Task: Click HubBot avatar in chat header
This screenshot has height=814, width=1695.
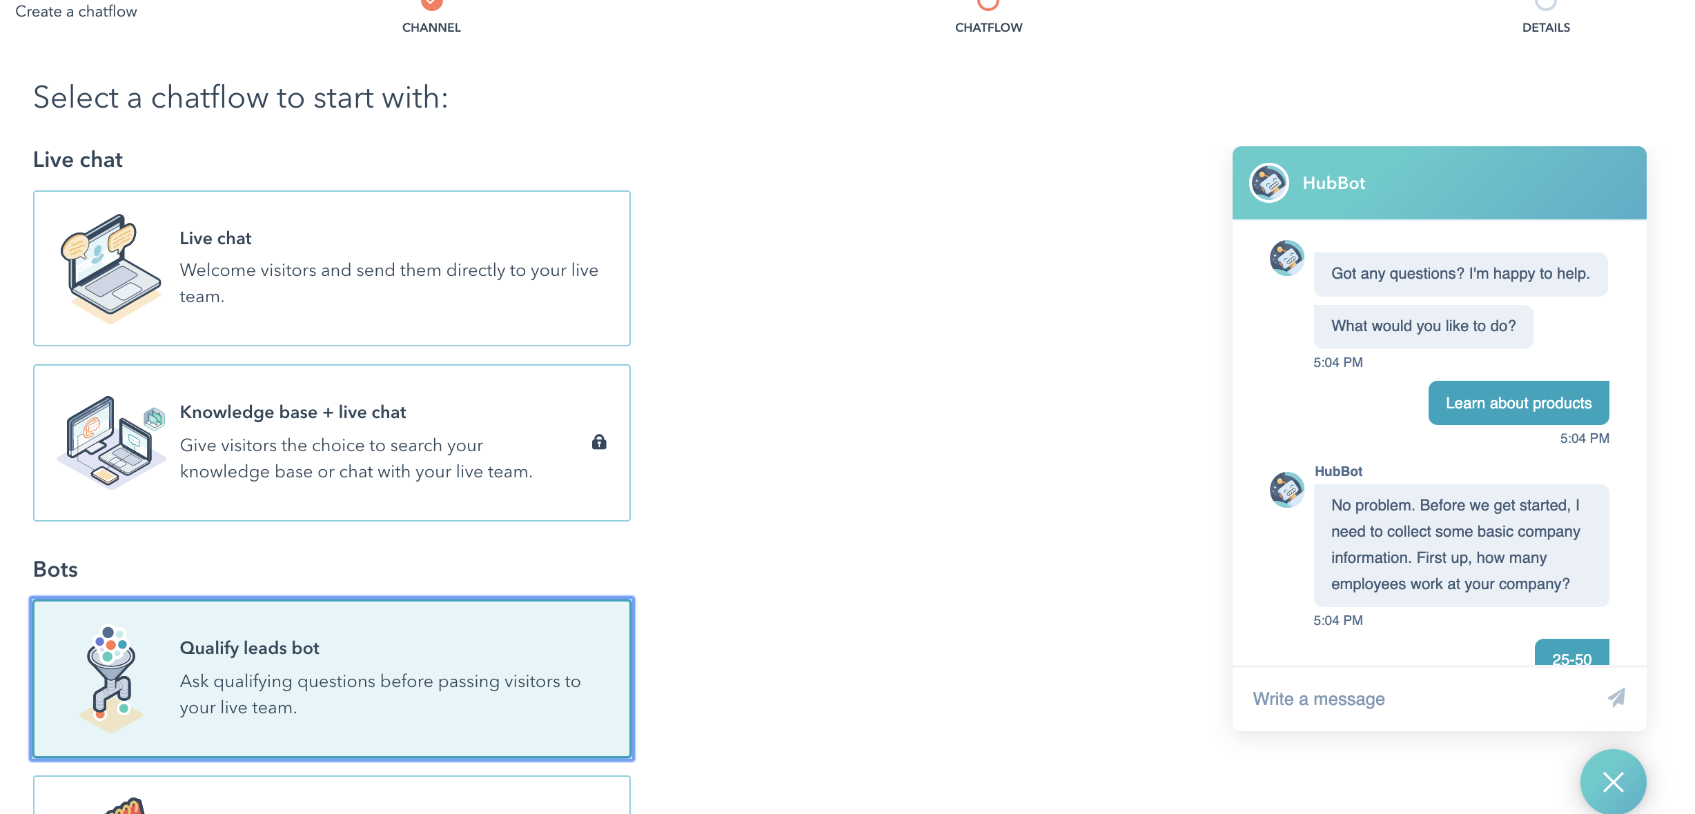Action: coord(1268,183)
